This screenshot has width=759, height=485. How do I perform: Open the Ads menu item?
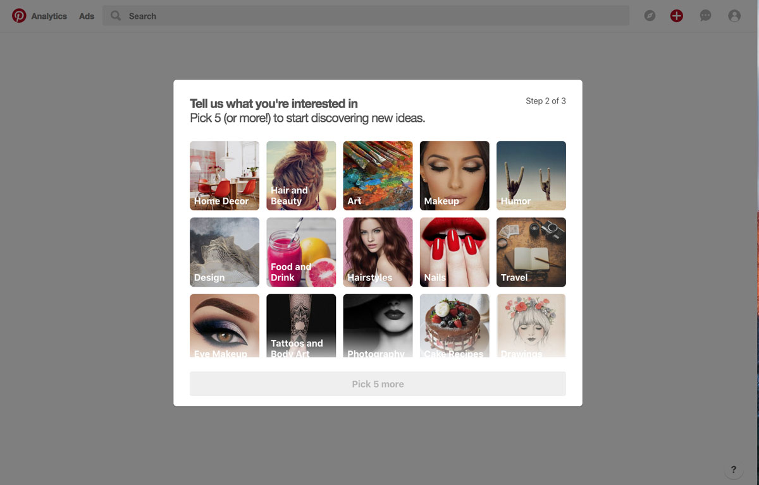coord(86,16)
